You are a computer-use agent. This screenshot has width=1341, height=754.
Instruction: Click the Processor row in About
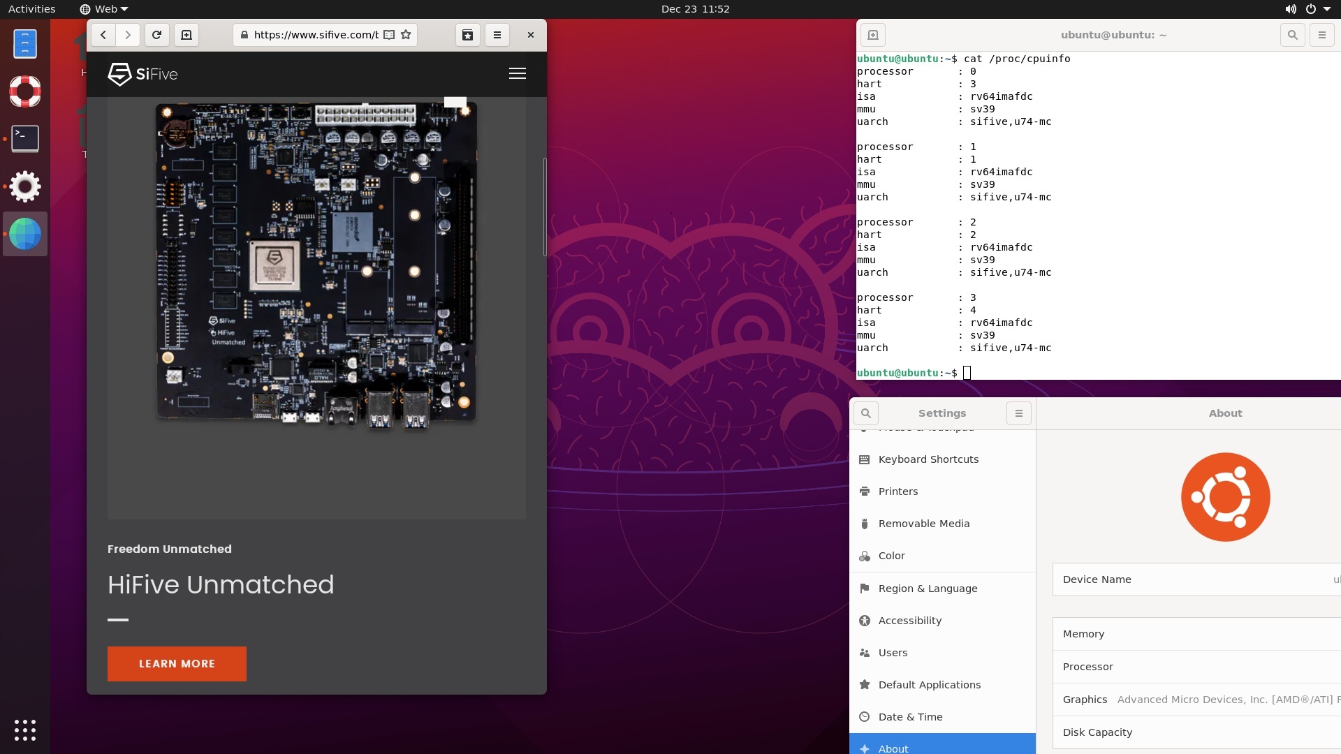click(x=1196, y=667)
